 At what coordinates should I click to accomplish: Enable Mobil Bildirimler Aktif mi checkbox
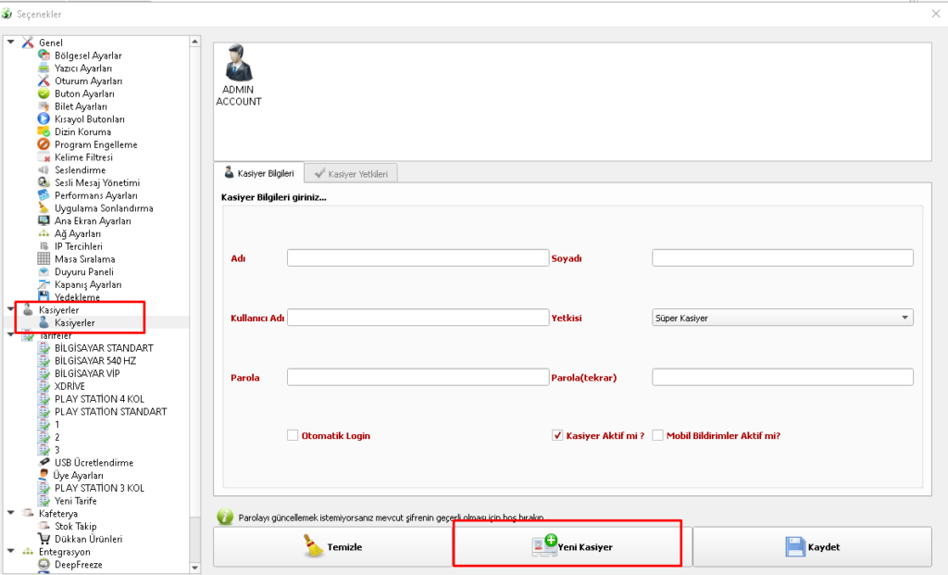click(x=658, y=435)
